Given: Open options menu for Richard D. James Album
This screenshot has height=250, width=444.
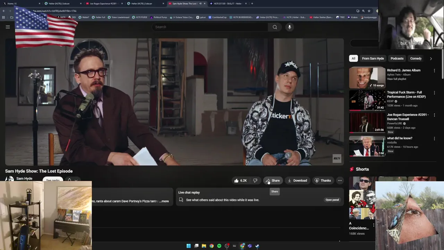Looking at the screenshot, I should [434, 70].
